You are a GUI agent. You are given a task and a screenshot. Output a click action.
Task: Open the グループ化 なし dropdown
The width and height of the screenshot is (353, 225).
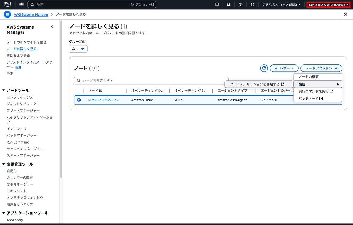(78, 49)
